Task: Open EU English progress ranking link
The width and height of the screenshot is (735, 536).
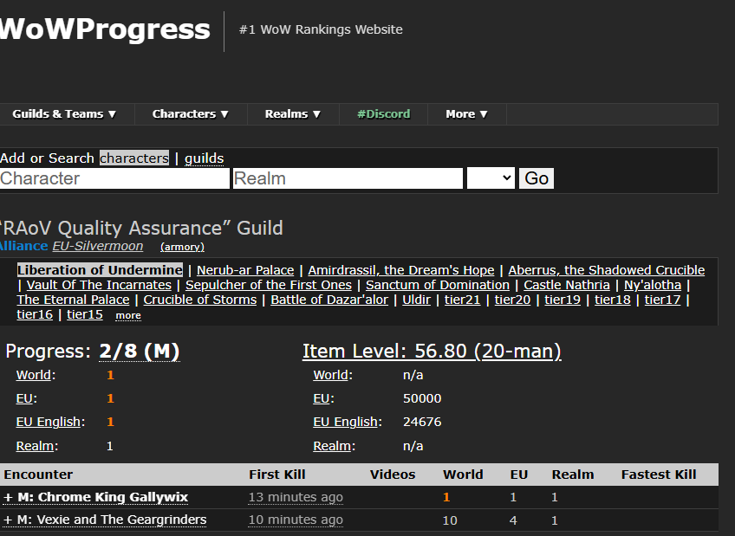Action: click(x=49, y=422)
